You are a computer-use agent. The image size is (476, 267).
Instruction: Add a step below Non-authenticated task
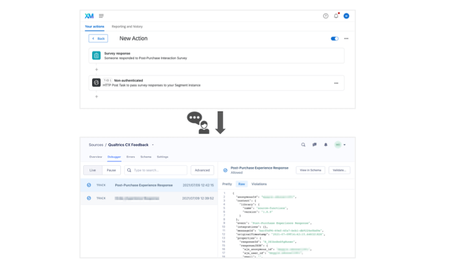(96, 96)
